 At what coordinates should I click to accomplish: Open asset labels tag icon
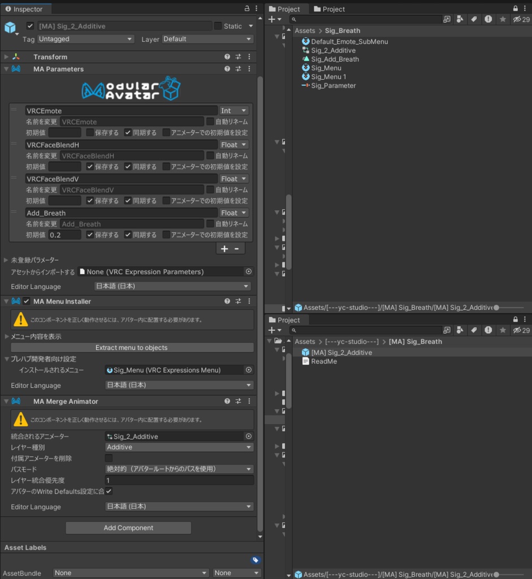point(255,560)
